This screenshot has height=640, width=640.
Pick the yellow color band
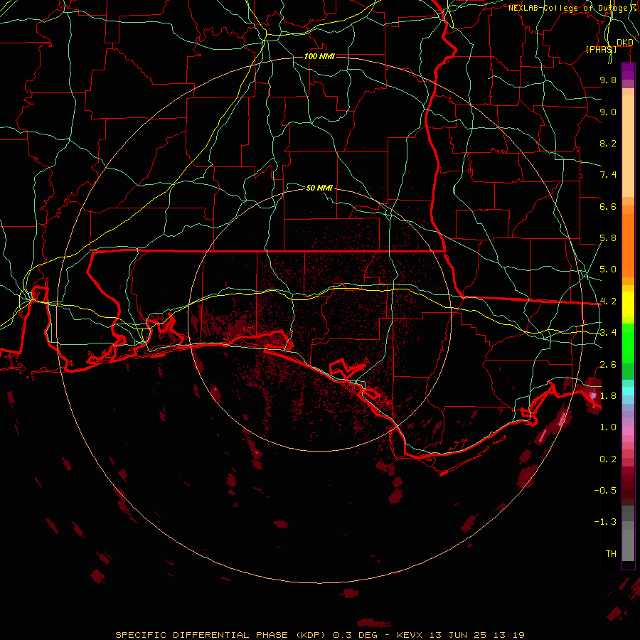point(628,304)
